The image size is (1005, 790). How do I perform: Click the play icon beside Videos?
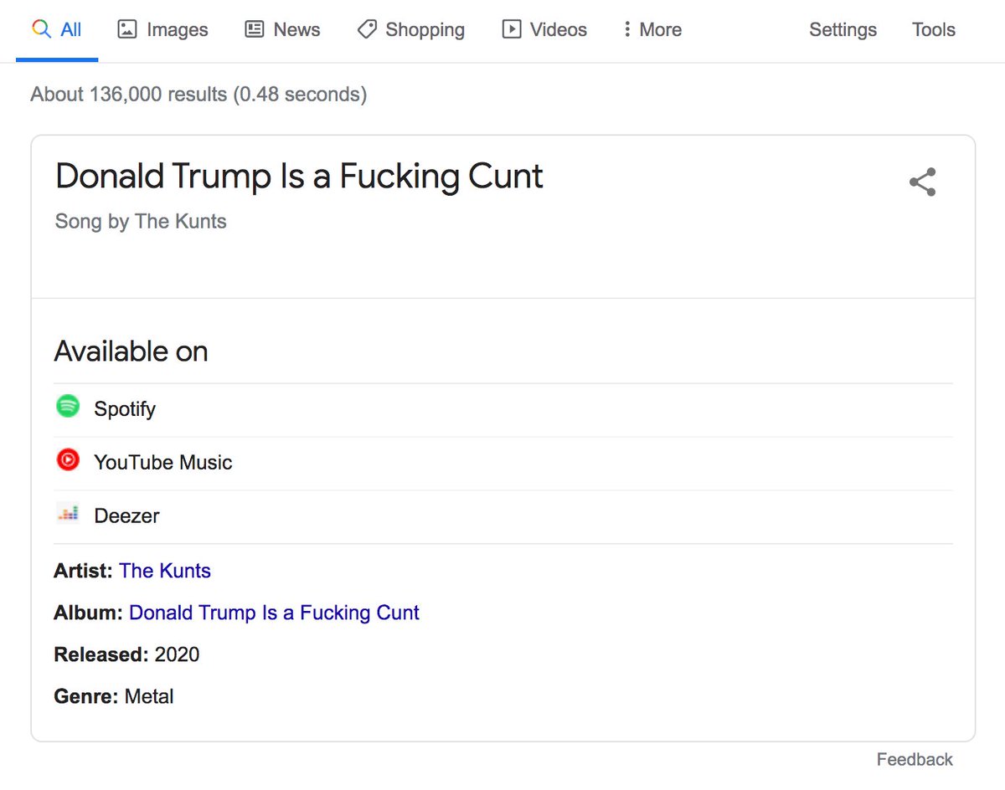click(511, 29)
